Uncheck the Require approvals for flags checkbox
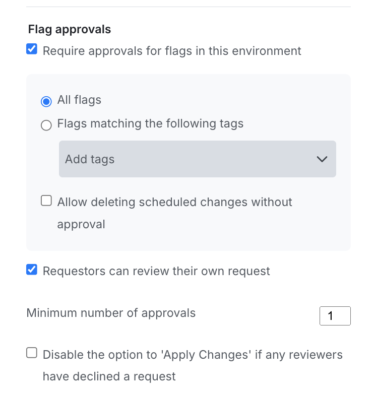The image size is (374, 393). (x=32, y=49)
